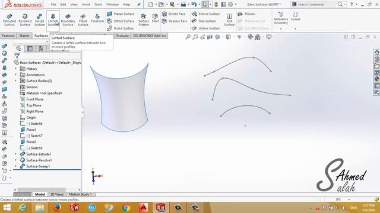Expand the Surface-Extrude1 feature
The height and width of the screenshot is (213, 380).
click(x=16, y=154)
